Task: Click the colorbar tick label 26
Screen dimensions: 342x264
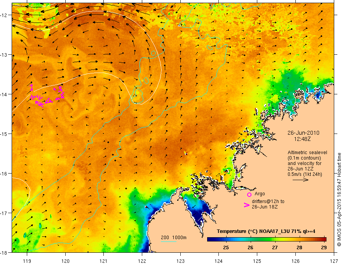Action: pyautogui.click(x=250, y=247)
